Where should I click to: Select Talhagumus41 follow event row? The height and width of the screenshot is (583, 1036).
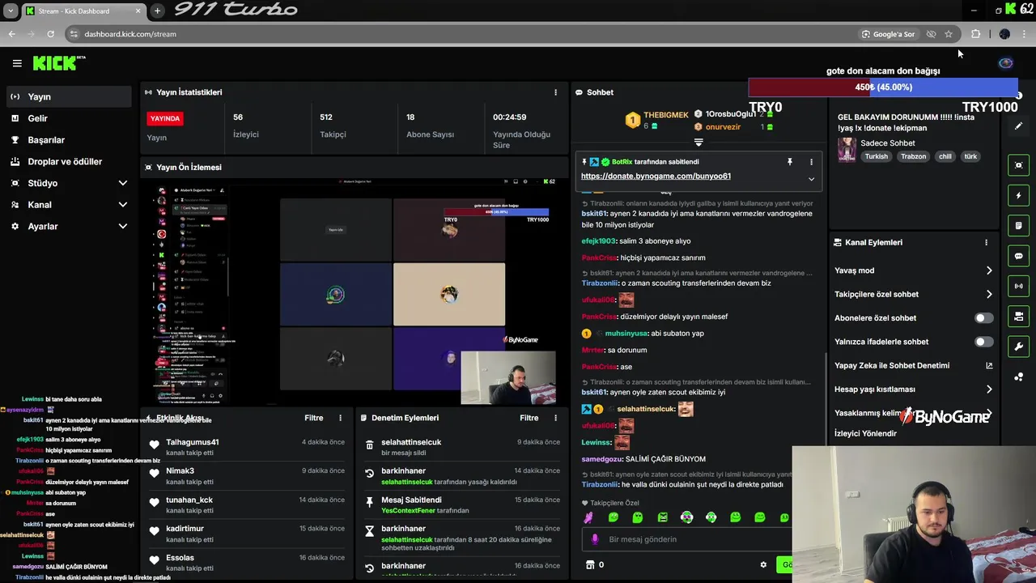click(247, 447)
